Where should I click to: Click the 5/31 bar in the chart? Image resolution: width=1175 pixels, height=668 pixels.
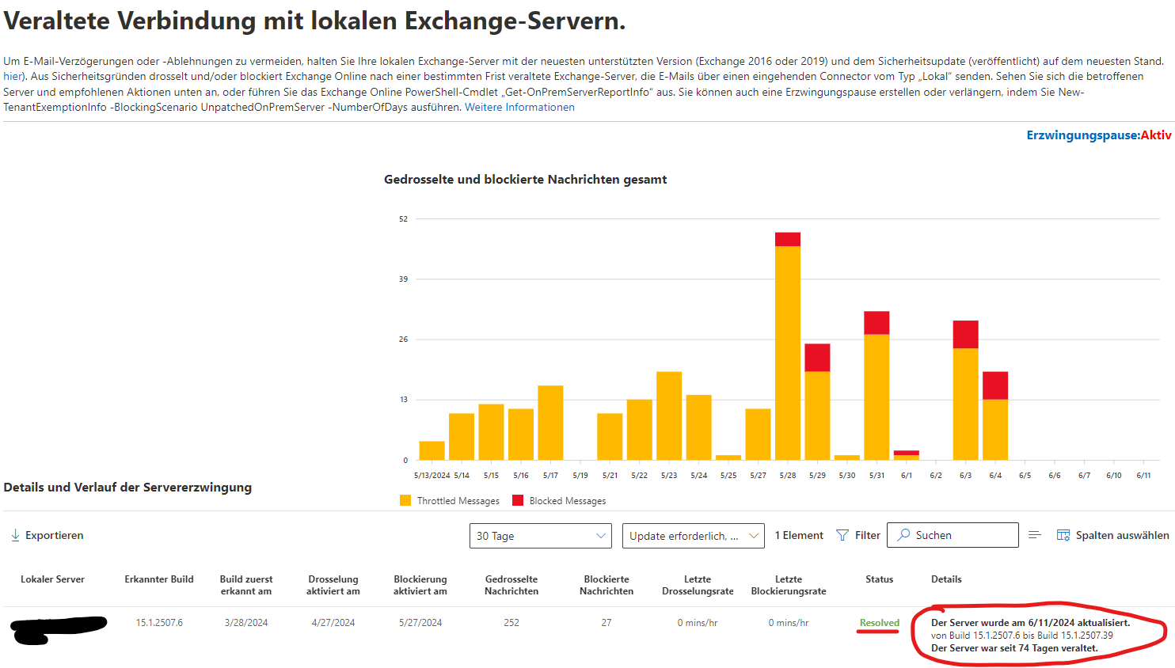click(876, 385)
